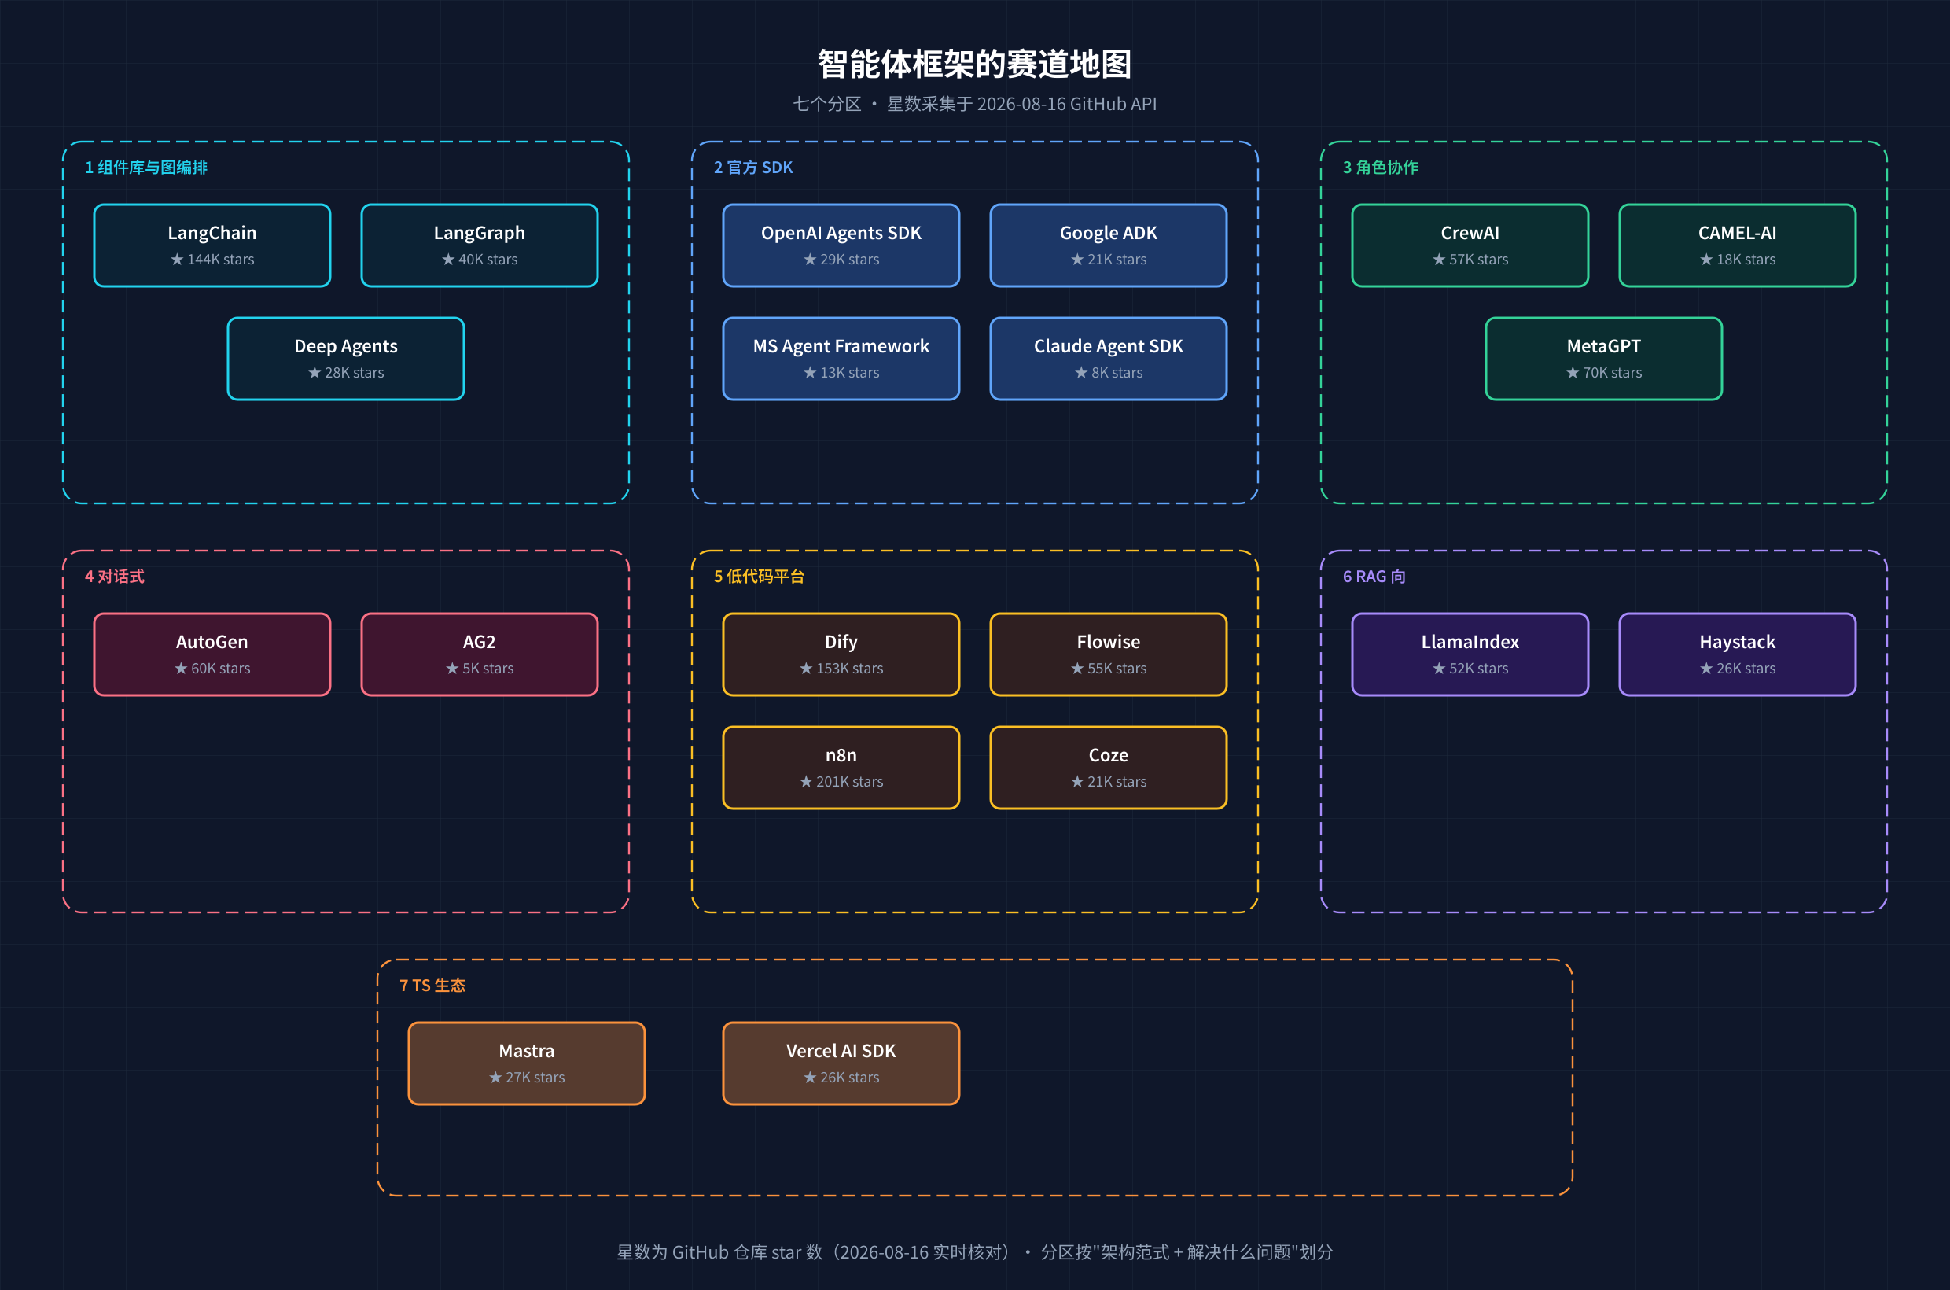Viewport: 1950px width, 1290px height.
Task: Click the "153K stars" count under Dify
Action: [841, 668]
